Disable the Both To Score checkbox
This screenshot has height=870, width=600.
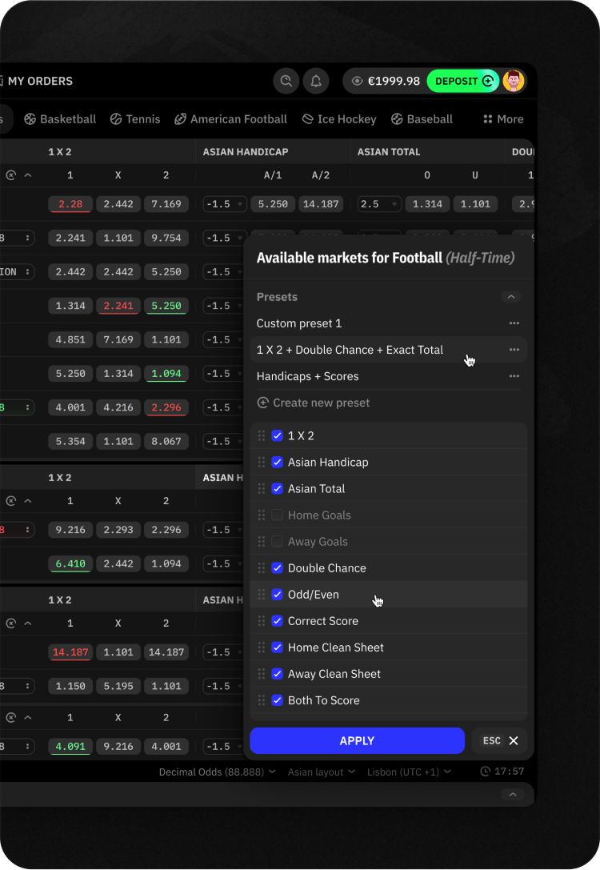click(277, 700)
